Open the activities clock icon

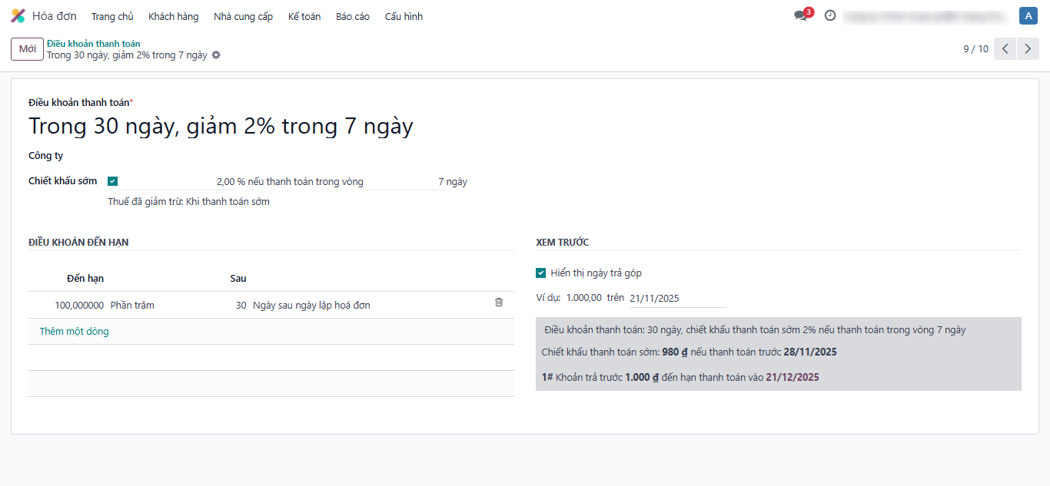point(830,15)
